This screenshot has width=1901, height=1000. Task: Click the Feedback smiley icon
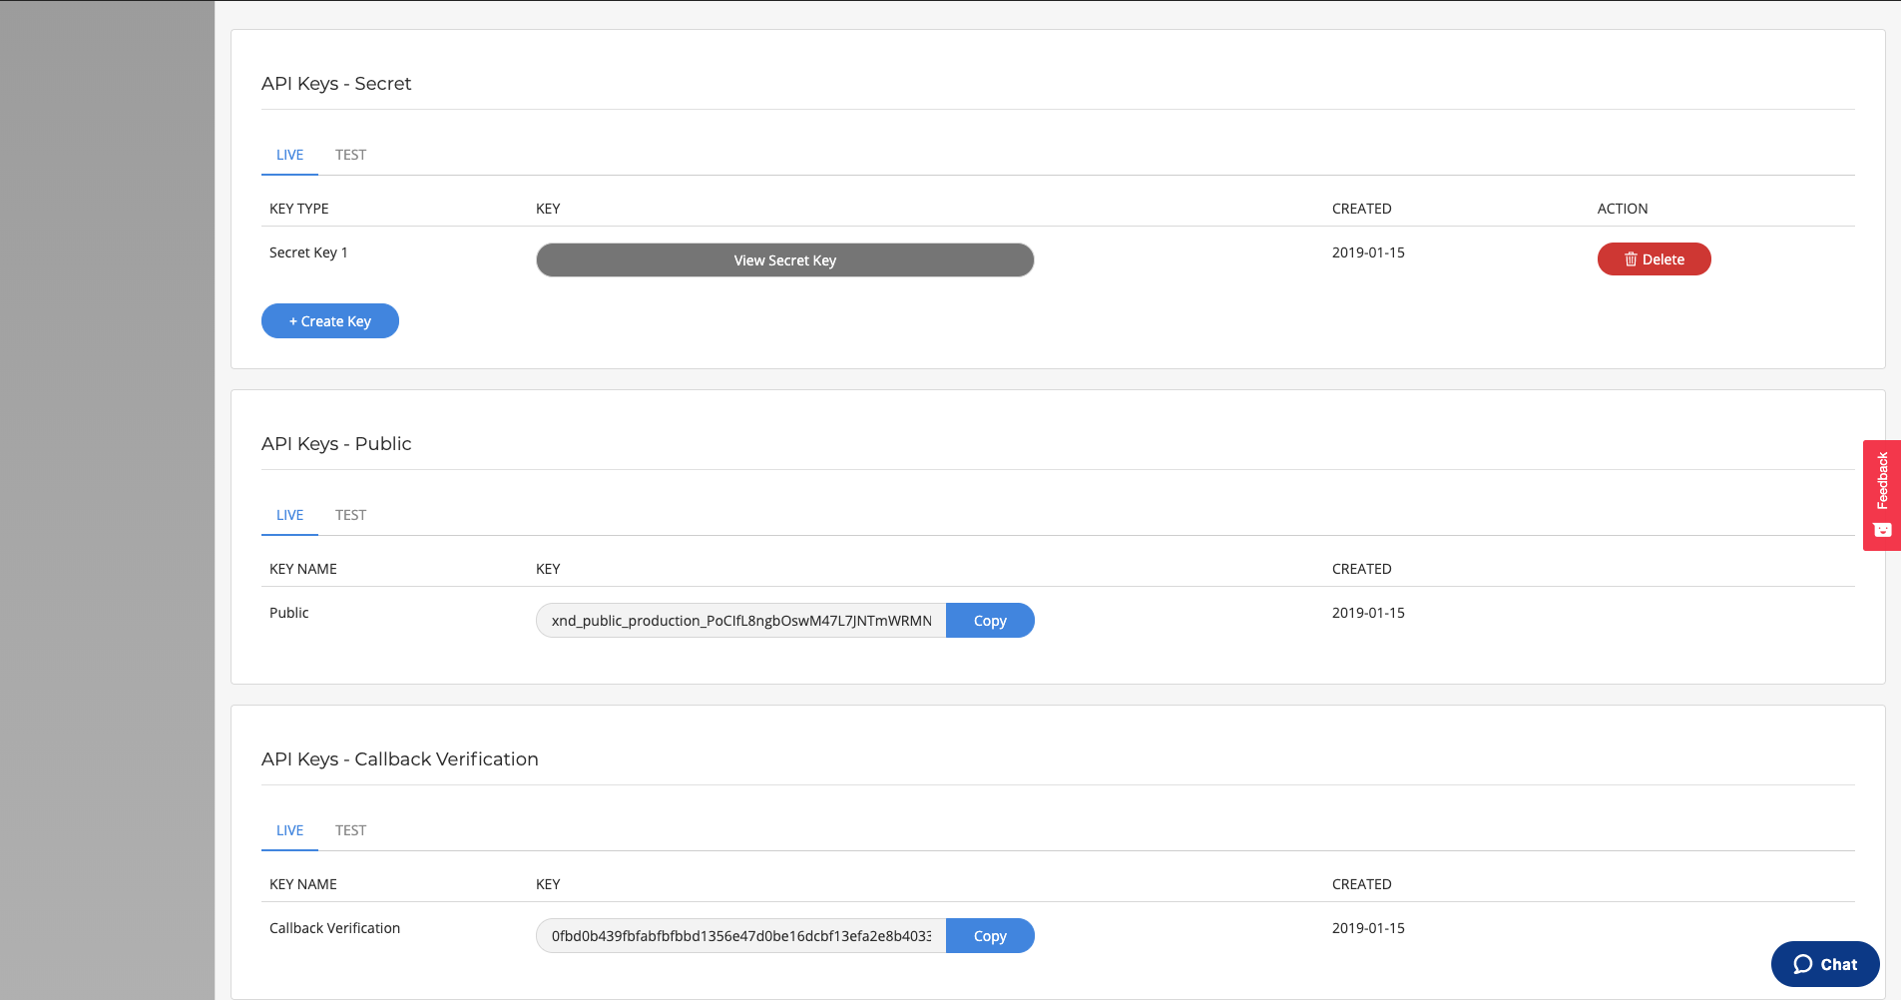click(x=1882, y=530)
